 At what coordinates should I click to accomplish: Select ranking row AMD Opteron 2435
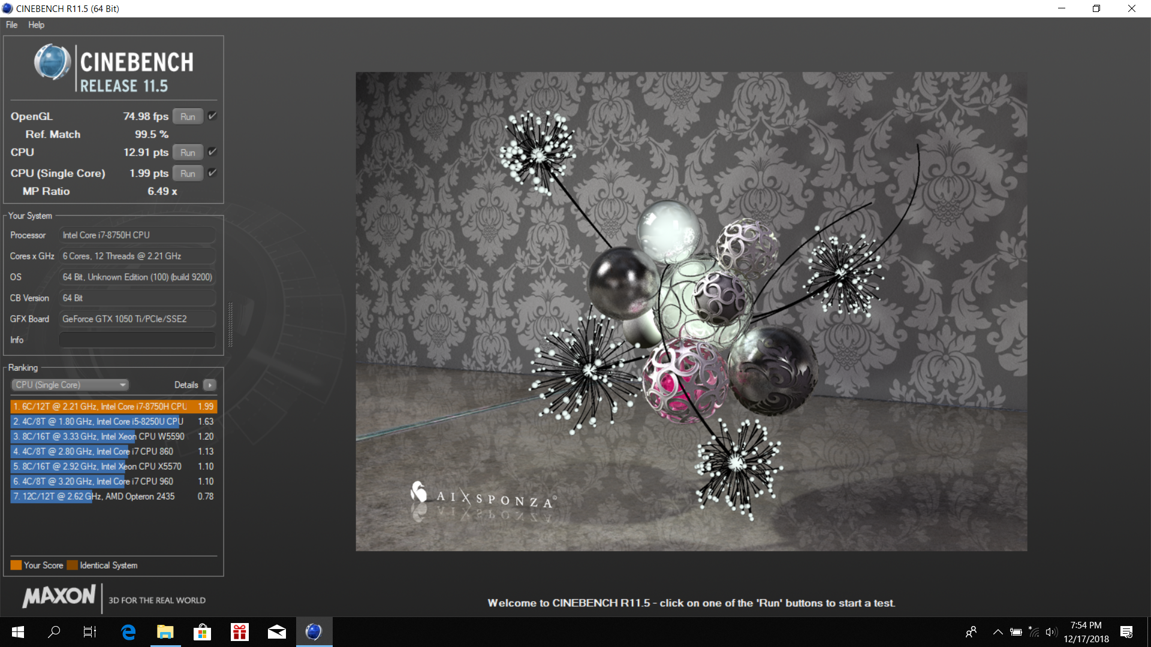click(x=113, y=496)
